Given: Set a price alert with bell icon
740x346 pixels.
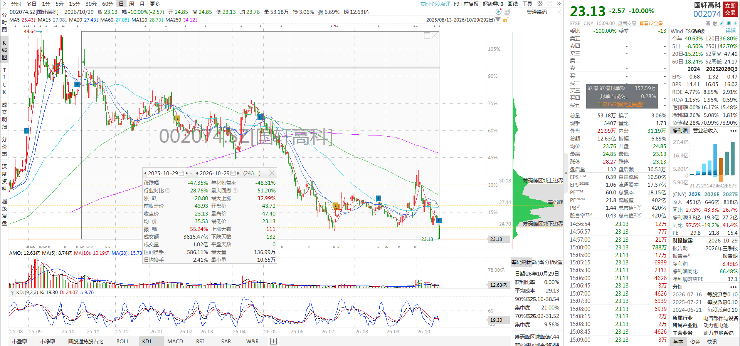Looking at the screenshot, I should pos(729,23).
